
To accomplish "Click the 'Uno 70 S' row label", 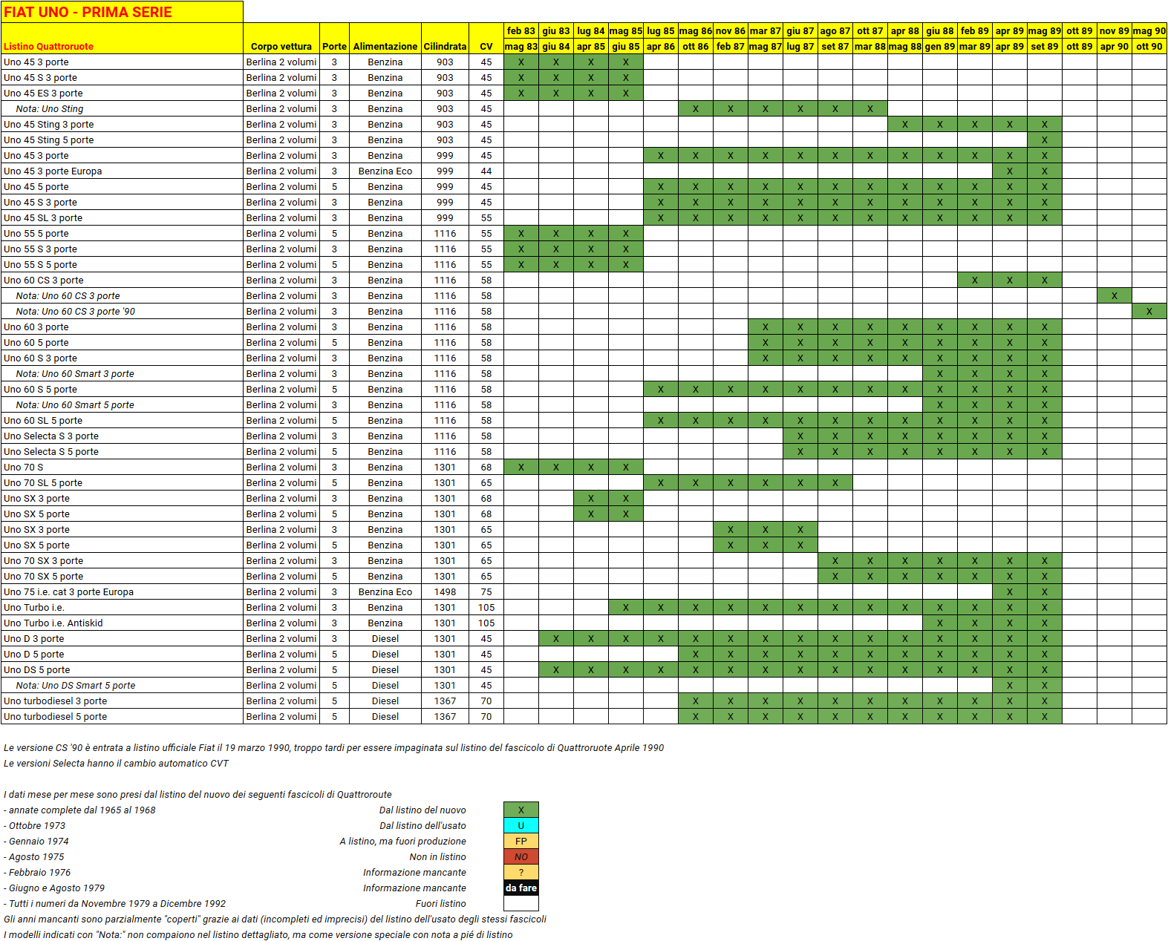I will [122, 467].
